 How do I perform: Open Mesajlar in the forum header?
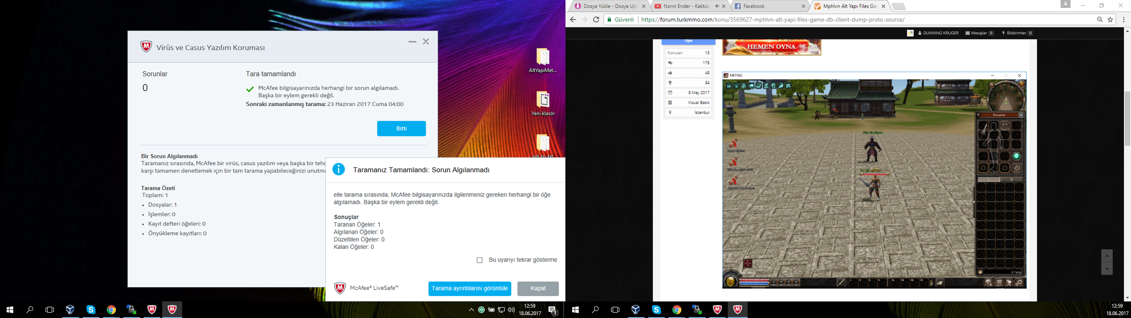(x=979, y=33)
